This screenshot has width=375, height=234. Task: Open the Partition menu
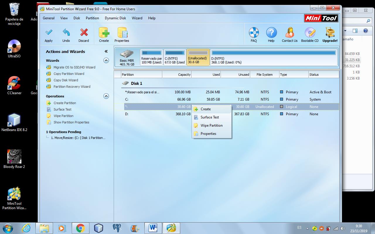point(92,18)
